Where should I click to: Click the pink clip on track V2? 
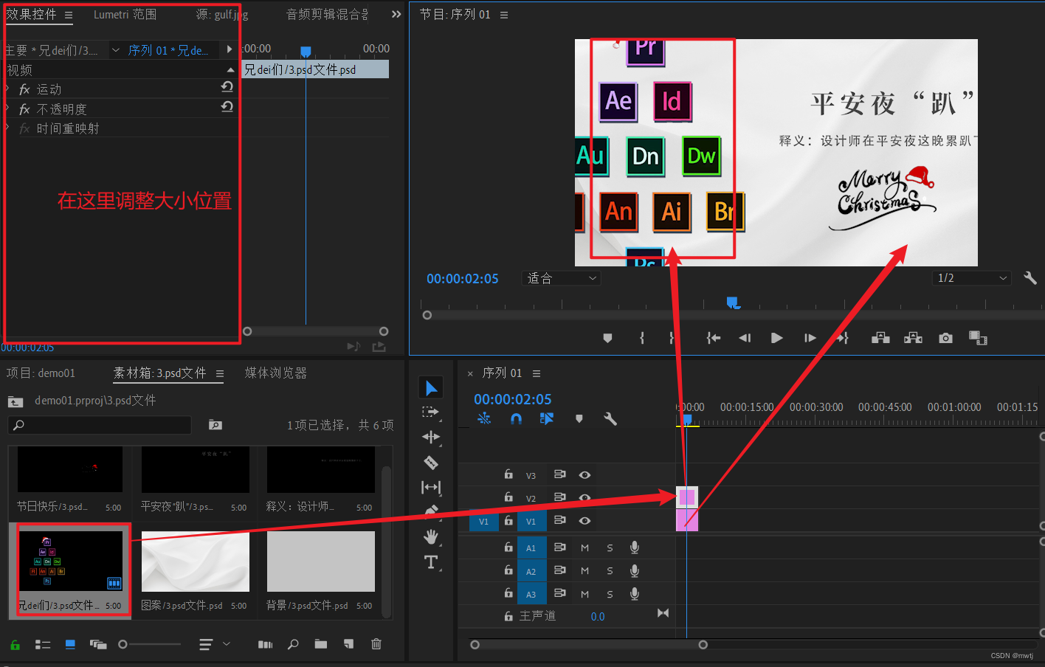[x=687, y=497]
